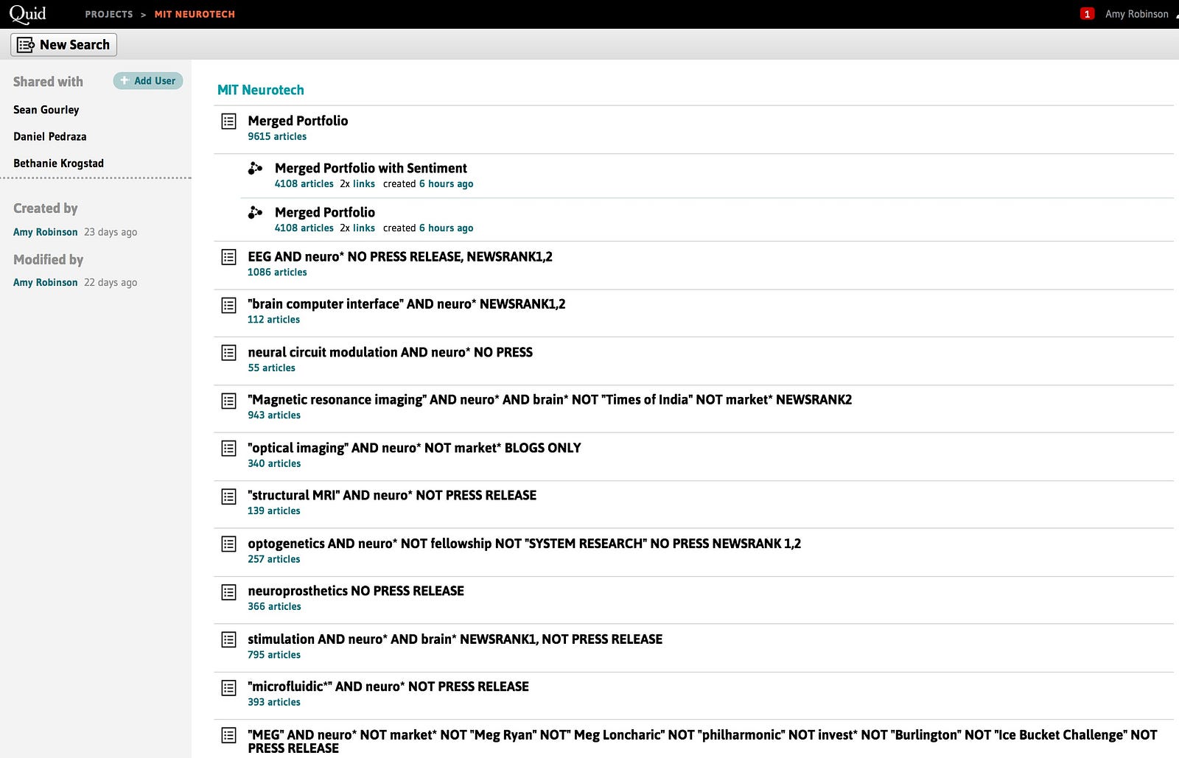Image resolution: width=1179 pixels, height=758 pixels.
Task: Click 340 articles count
Action: [274, 463]
